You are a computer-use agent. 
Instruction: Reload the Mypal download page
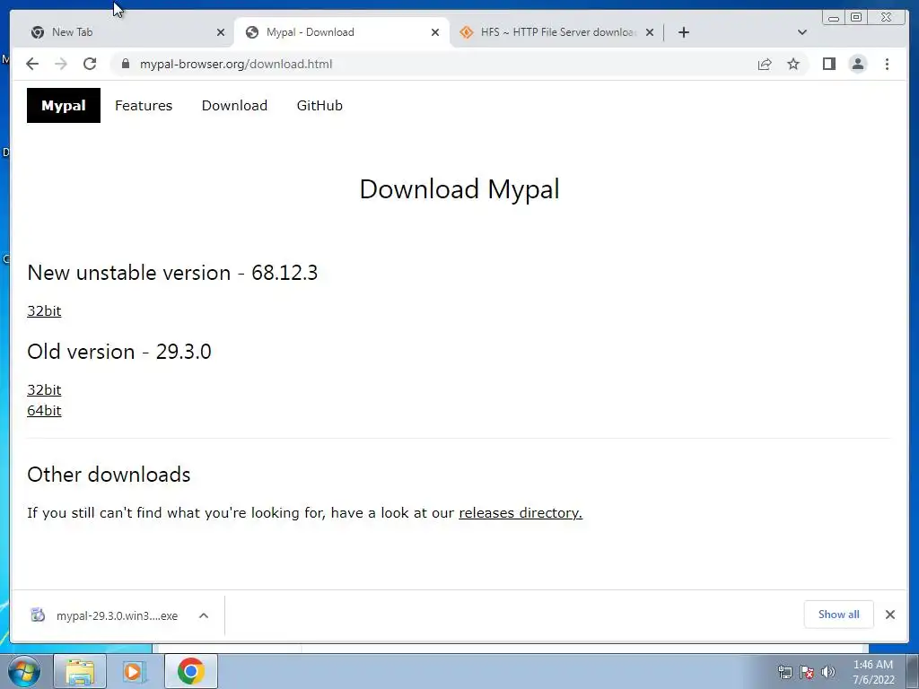(x=90, y=64)
